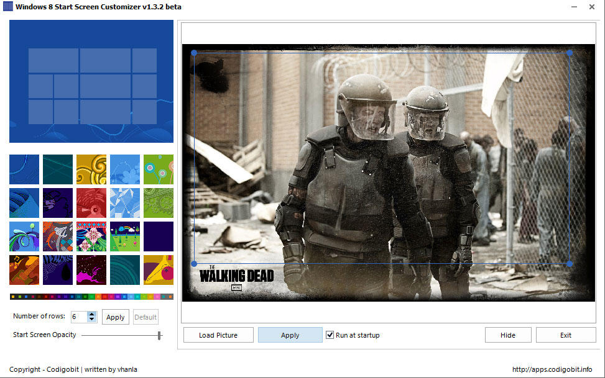Select the green lollipop-flowers background
Viewport: 605px width, 378px height.
(158, 169)
